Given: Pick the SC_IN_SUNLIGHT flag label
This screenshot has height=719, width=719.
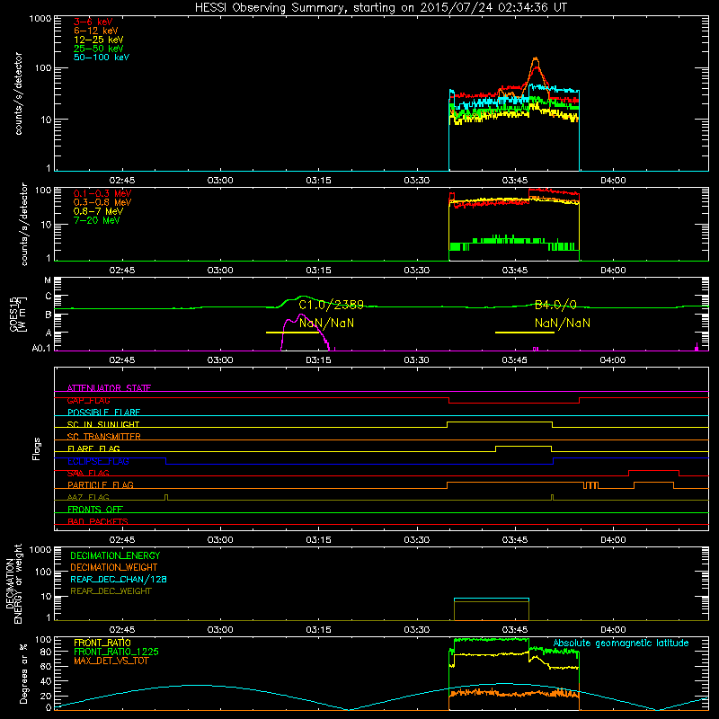Looking at the screenshot, I should click(103, 424).
